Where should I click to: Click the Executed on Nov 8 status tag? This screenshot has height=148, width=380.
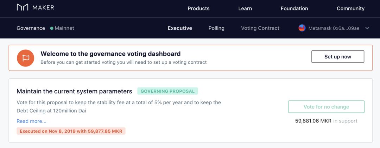click(x=71, y=131)
